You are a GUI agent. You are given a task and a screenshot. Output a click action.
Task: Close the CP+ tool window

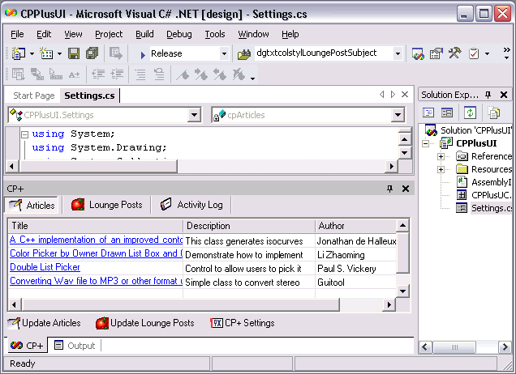click(406, 189)
